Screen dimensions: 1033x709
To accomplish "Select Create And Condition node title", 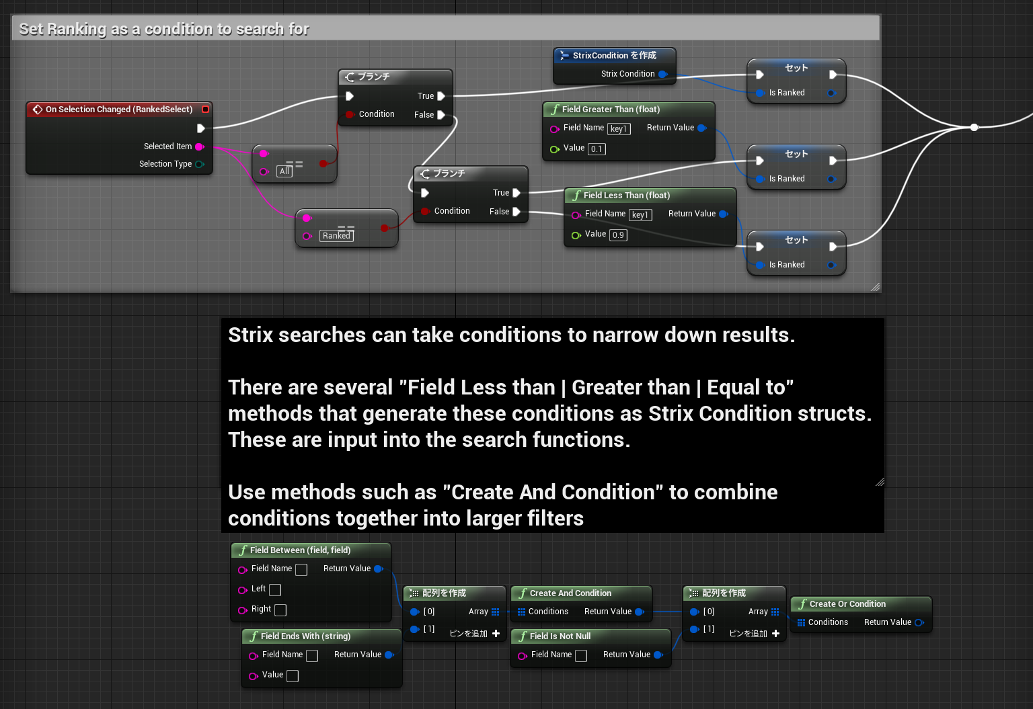I will click(570, 593).
